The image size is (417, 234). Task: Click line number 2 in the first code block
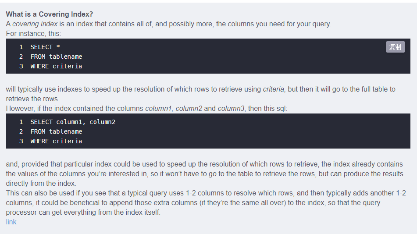coord(21,57)
